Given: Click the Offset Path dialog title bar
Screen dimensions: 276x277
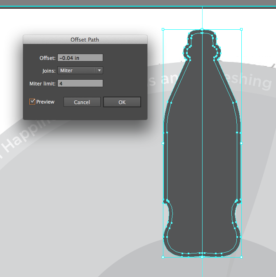Looking at the screenshot, I should [85, 40].
